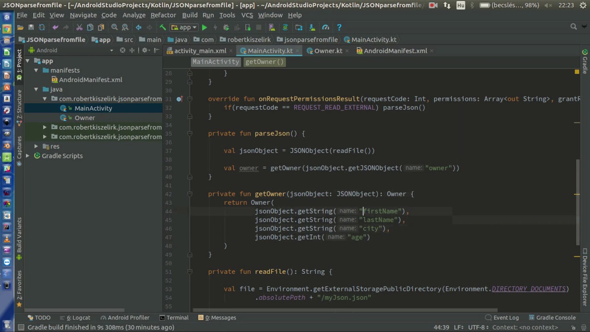590x332 pixels.
Task: Toggle the Project side panel tab
Action: click(x=19, y=64)
